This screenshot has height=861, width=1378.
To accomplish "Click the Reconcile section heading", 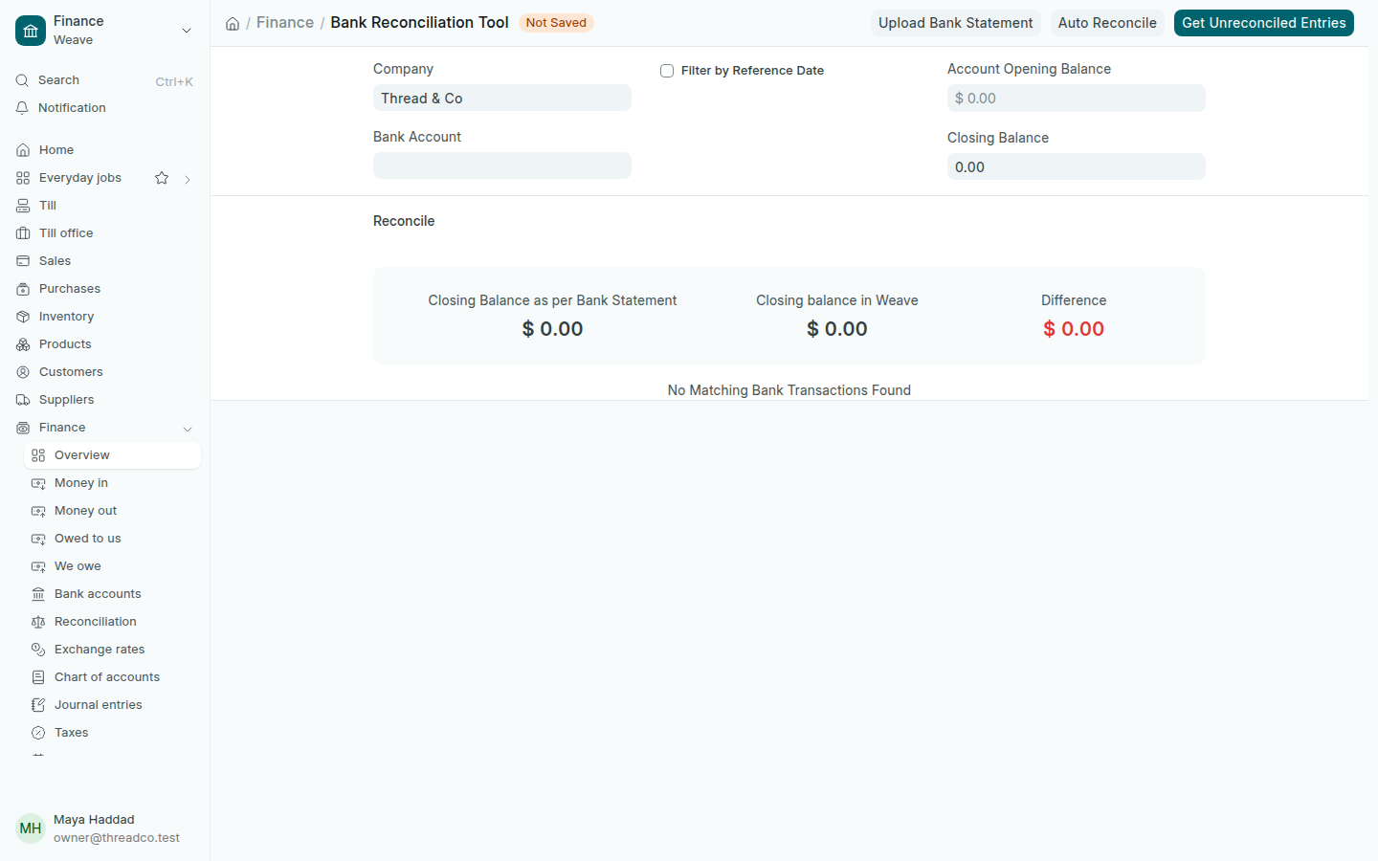I will [404, 221].
